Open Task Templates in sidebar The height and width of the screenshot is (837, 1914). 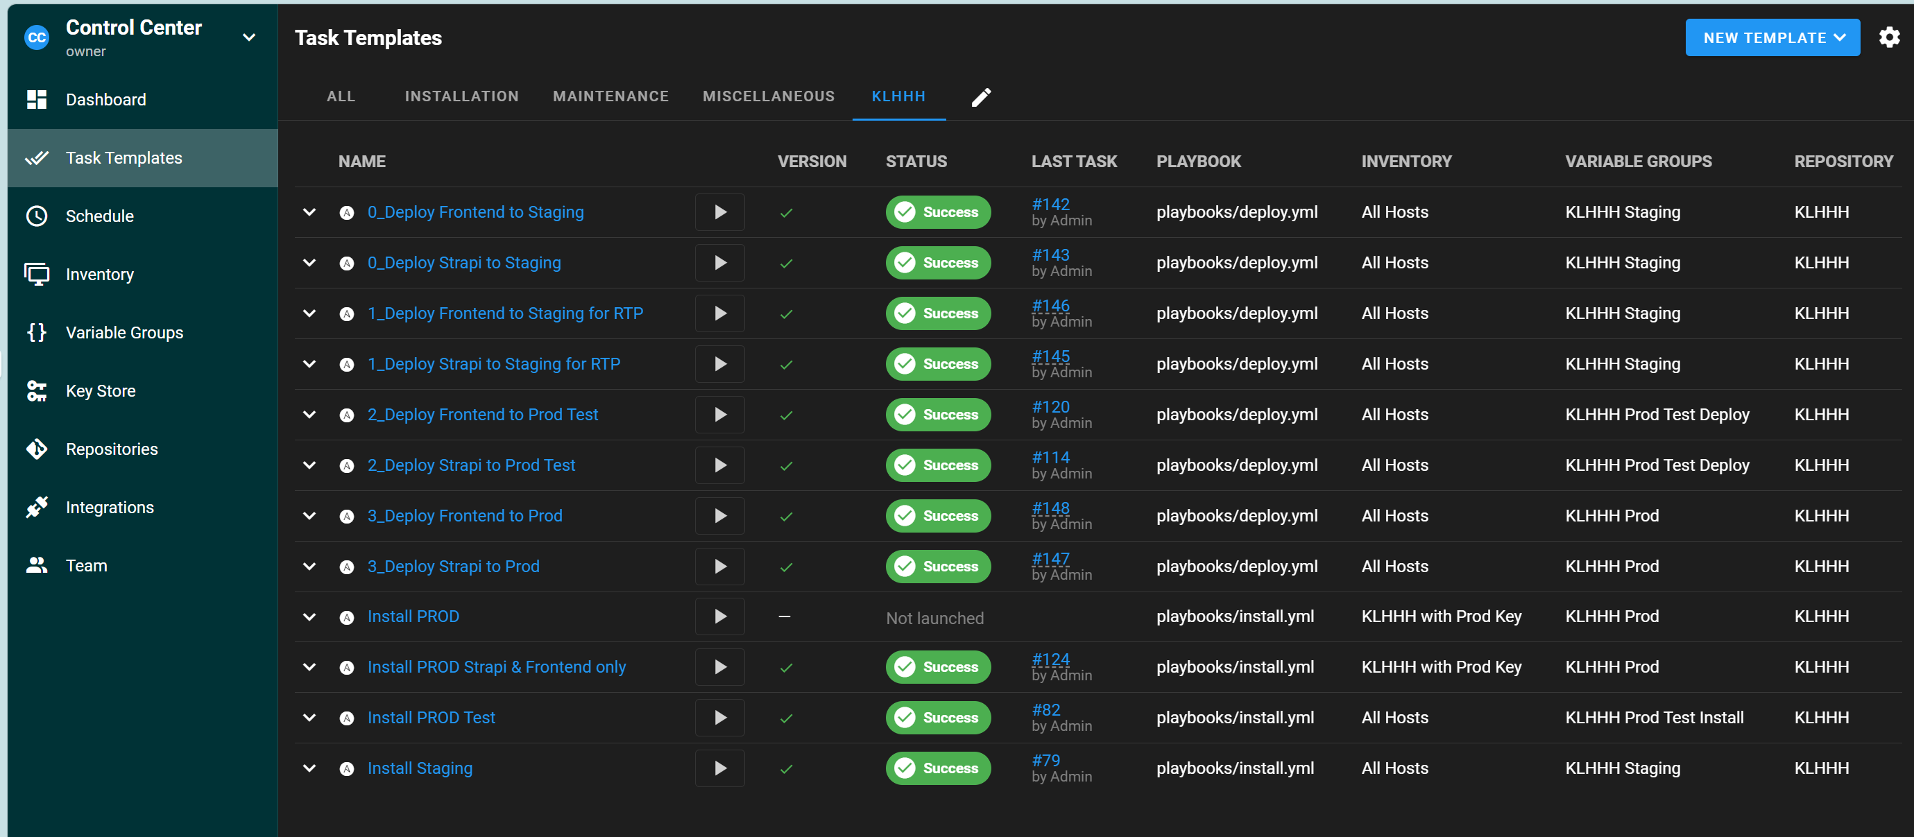143,158
